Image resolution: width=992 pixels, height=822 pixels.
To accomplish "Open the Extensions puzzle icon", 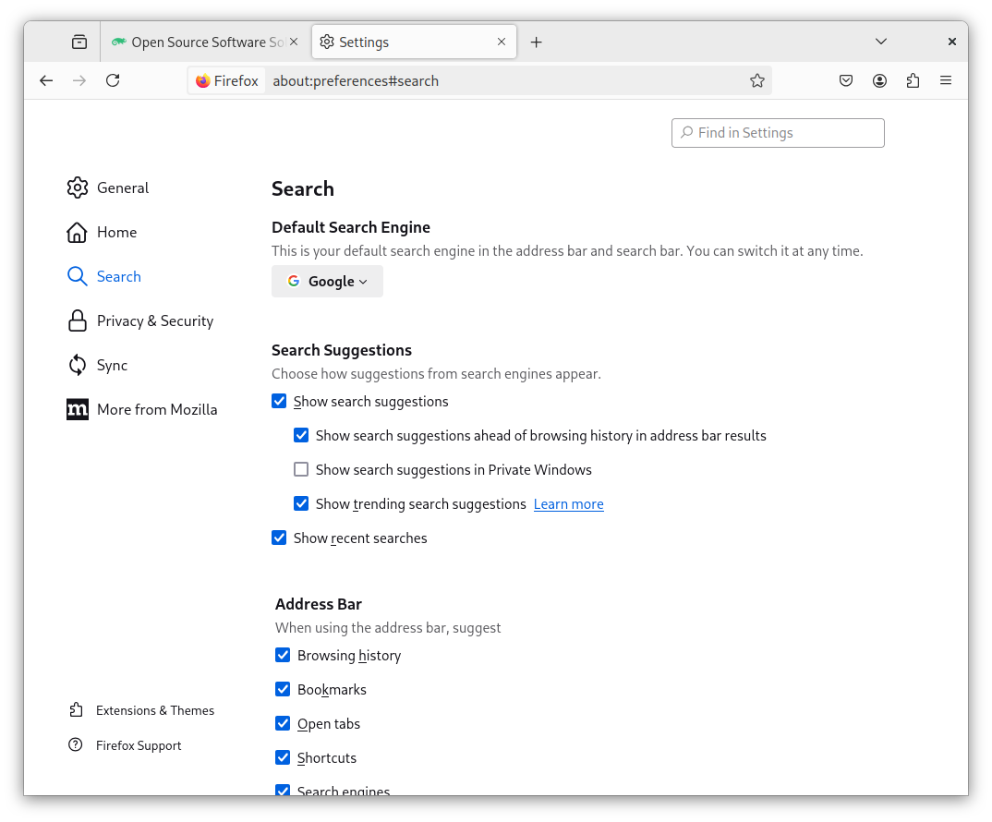I will [x=913, y=80].
